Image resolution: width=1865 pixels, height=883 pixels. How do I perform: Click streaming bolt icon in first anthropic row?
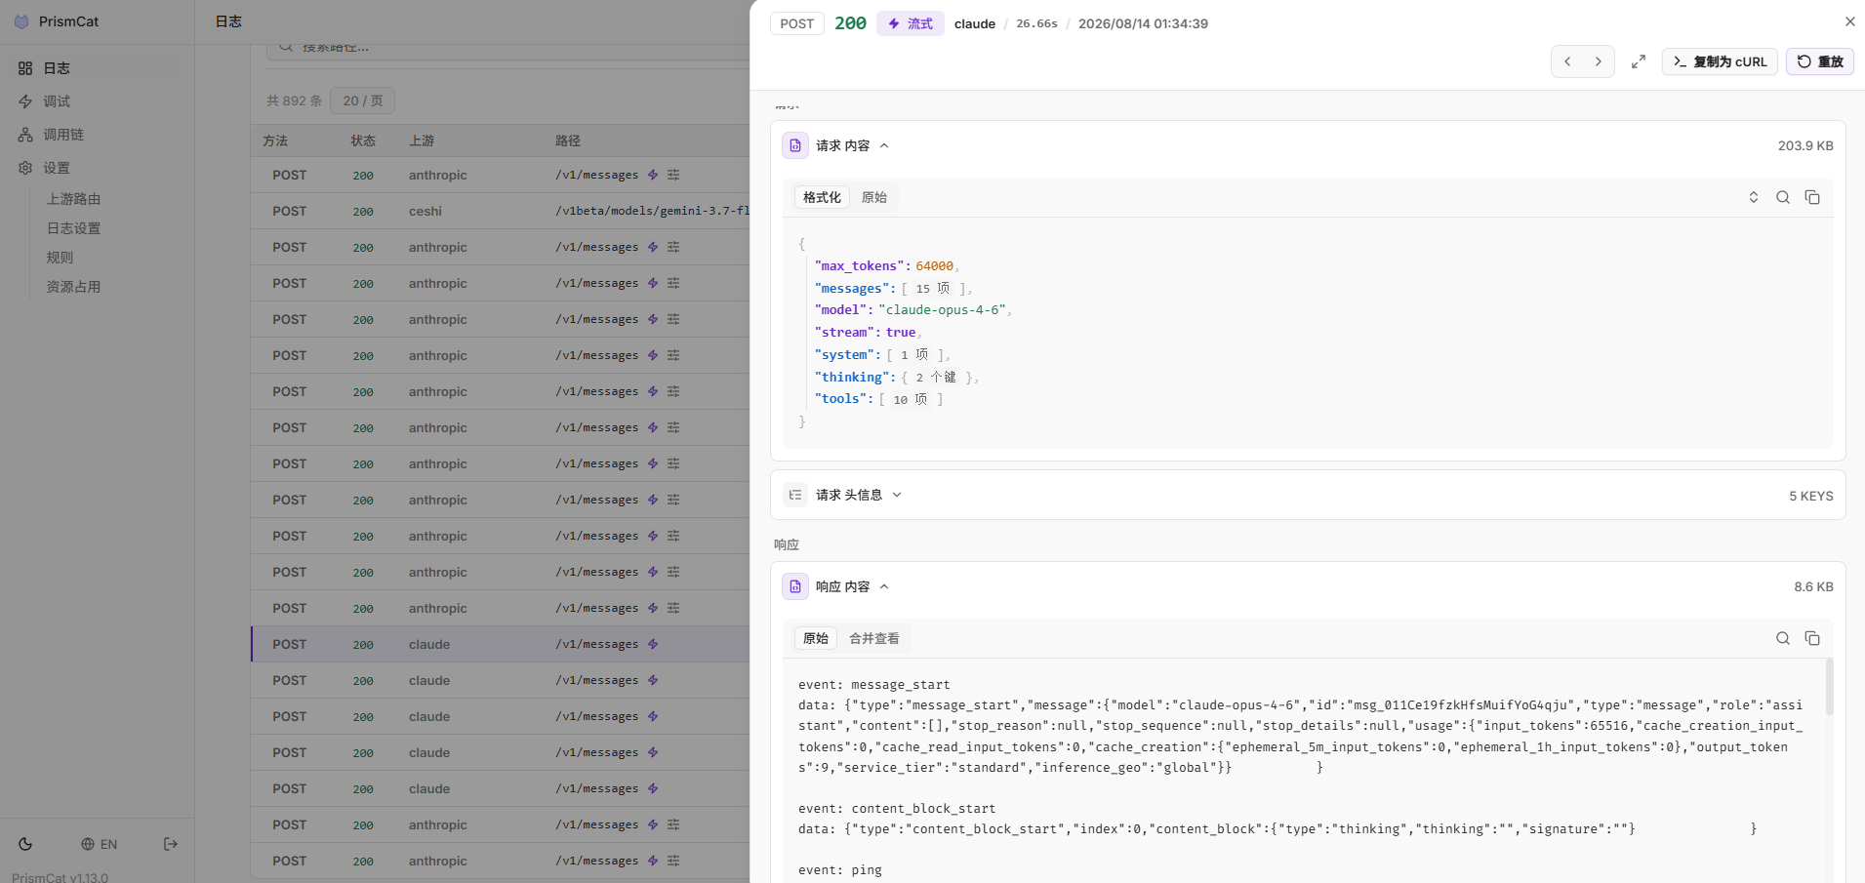click(x=653, y=175)
